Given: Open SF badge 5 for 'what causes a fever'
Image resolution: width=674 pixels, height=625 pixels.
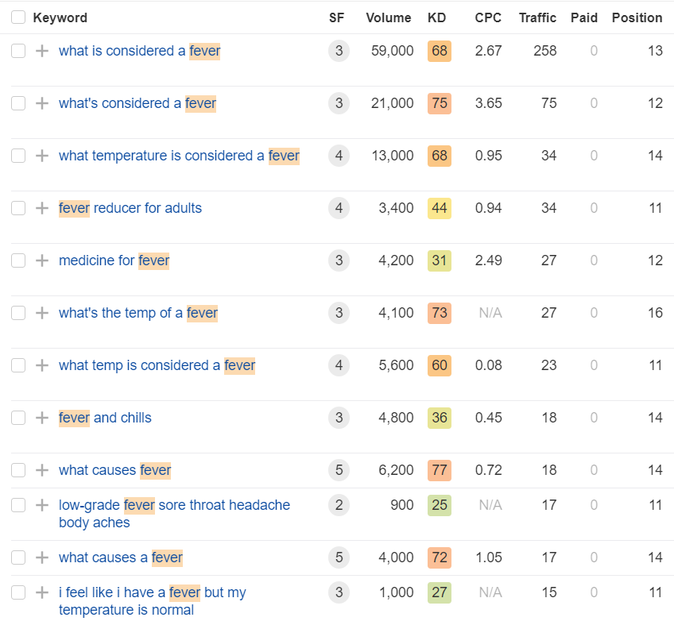Looking at the screenshot, I should click(339, 557).
